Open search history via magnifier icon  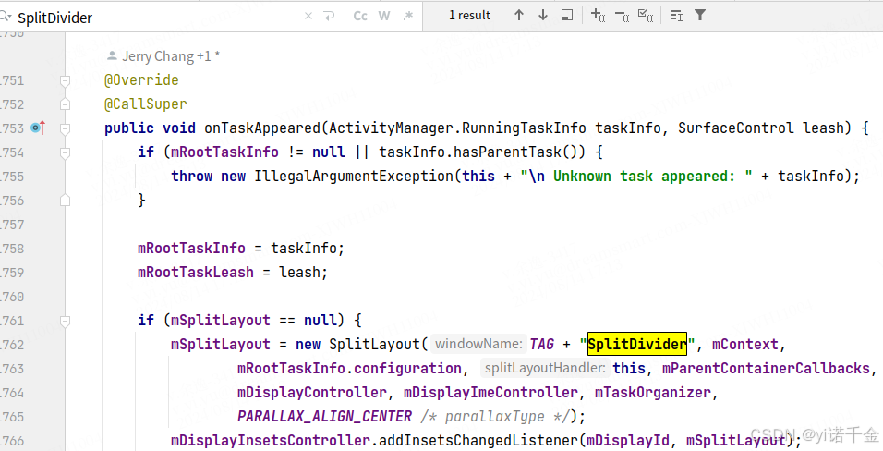[x=6, y=17]
